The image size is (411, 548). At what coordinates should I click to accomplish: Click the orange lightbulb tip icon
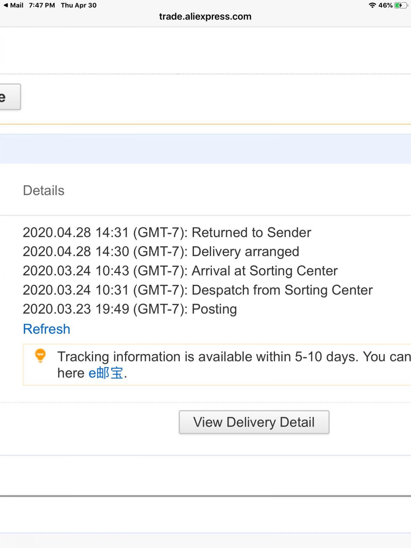40,356
